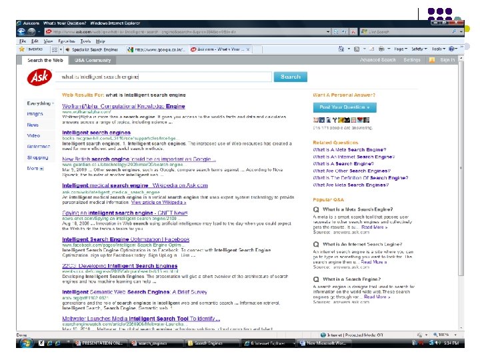Image resolution: width=480 pixels, height=360 pixels.
Task: Open a new blank browser tab
Action: click(257, 49)
